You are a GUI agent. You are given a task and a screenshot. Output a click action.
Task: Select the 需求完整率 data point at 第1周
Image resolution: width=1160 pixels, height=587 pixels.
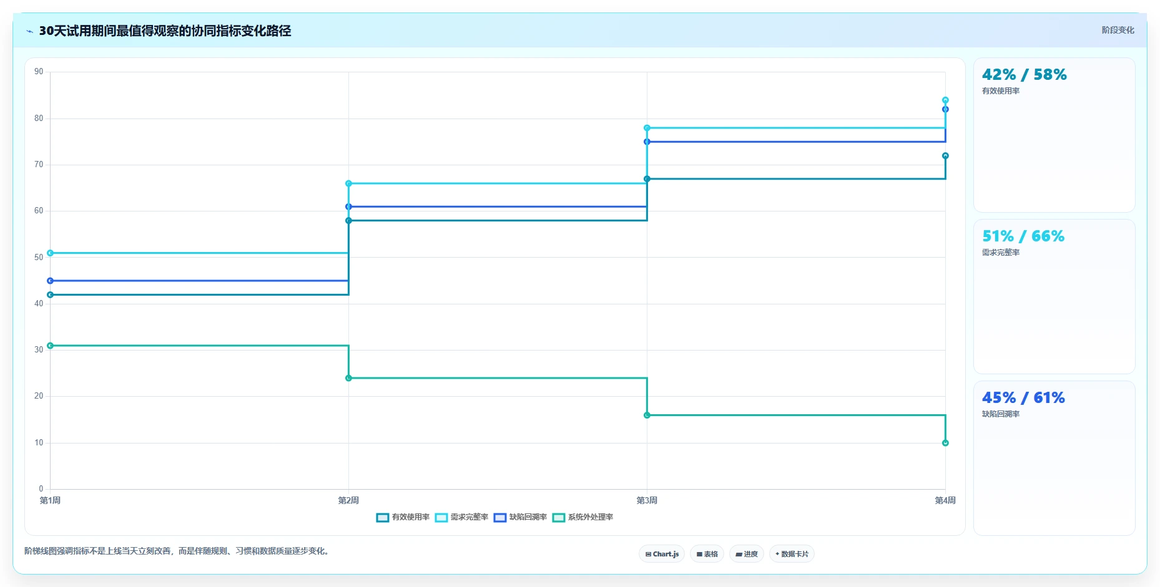(x=51, y=253)
